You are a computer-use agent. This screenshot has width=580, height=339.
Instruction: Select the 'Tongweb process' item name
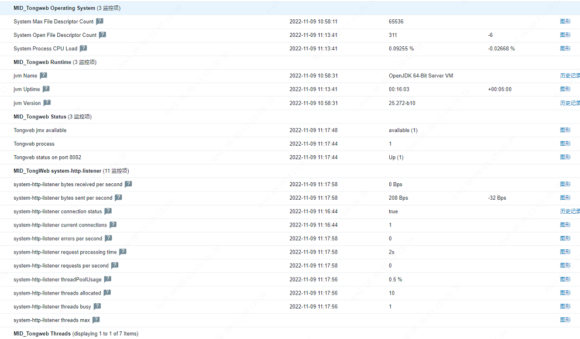point(34,144)
